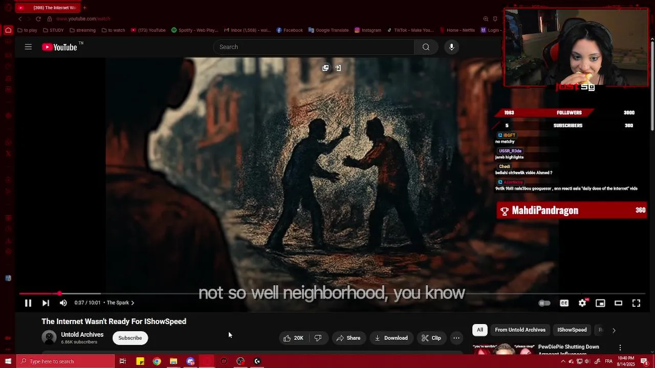The image size is (655, 368).
Task: Subscribe to Untold Archives
Action: (130, 338)
